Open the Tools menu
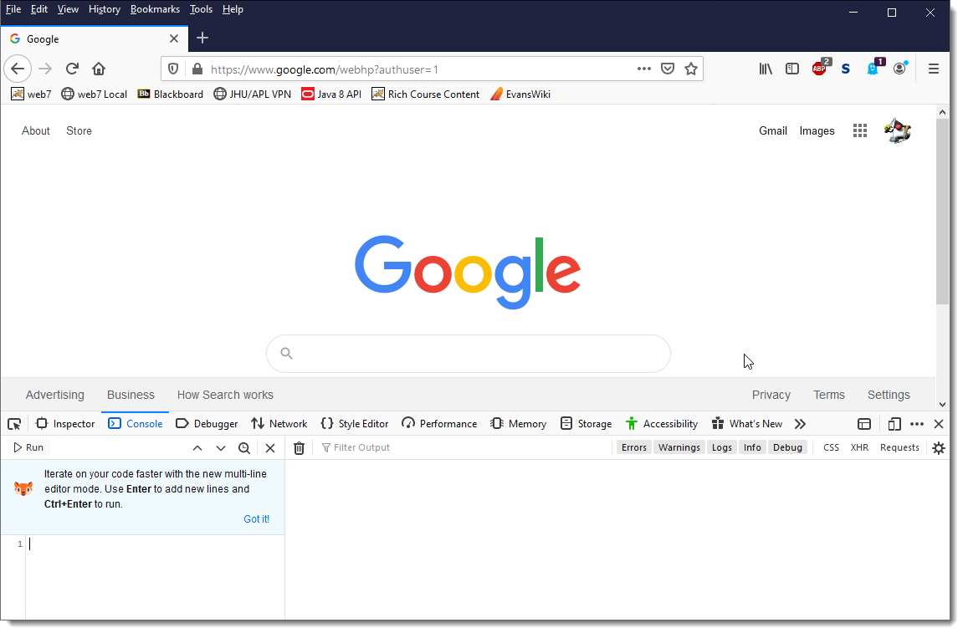Viewport: 963px width, 633px height. [201, 9]
